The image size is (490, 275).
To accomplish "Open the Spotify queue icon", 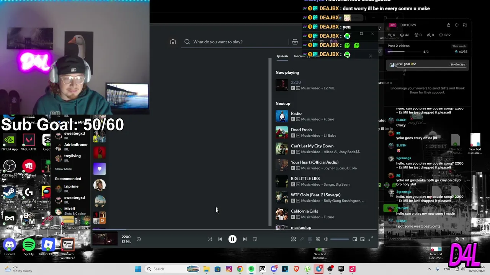I will pyautogui.click(x=310, y=239).
